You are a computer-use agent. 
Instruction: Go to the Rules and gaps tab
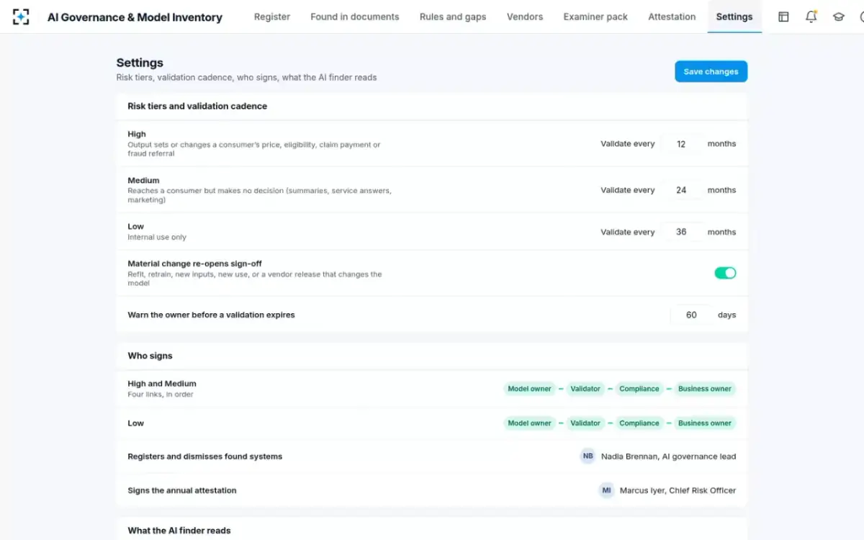(x=453, y=17)
